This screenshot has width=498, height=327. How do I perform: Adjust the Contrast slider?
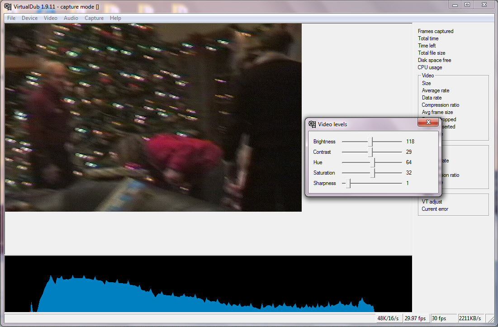[x=370, y=152]
